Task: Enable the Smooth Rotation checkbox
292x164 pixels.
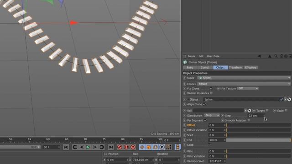Action: point(249,120)
